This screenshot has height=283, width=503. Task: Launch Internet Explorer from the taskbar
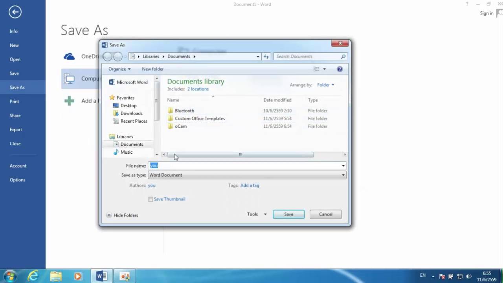coord(33,276)
